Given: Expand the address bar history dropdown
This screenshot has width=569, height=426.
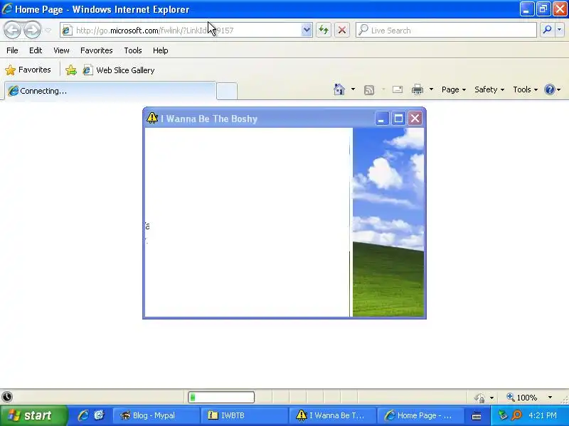Looking at the screenshot, I should click(x=307, y=31).
